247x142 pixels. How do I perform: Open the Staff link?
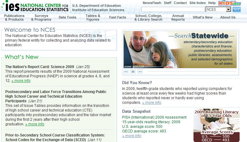[x=167, y=3]
